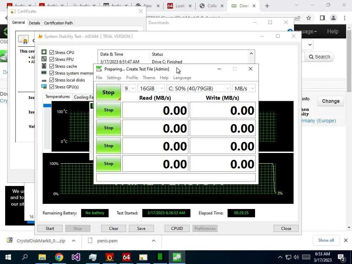Screen dimensions: 352x264
Task: Click the percent icon beside Stress FPU
Action: pos(44,59)
